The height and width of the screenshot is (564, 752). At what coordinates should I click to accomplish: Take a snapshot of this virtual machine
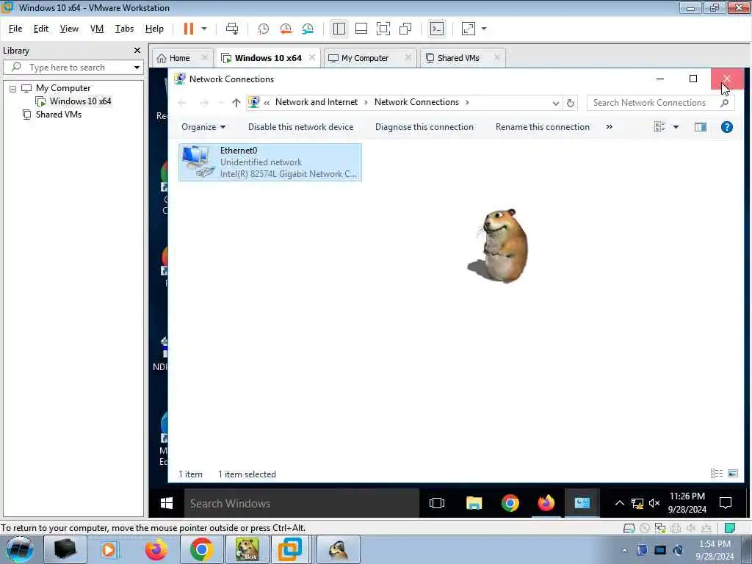[x=264, y=29]
